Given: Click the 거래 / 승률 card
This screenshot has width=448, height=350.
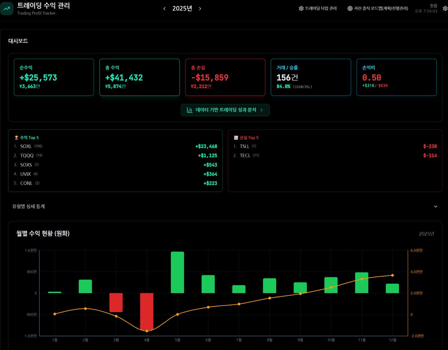Looking at the screenshot, I should (311, 77).
